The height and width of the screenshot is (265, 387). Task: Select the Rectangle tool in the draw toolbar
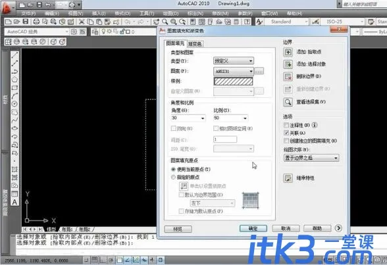click(14, 87)
